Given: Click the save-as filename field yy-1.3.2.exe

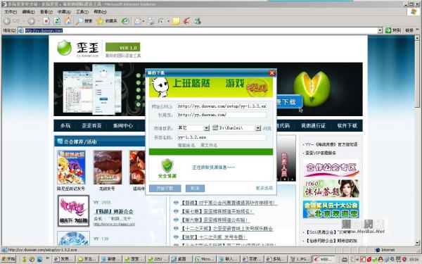Looking at the screenshot, I should click(x=222, y=137).
